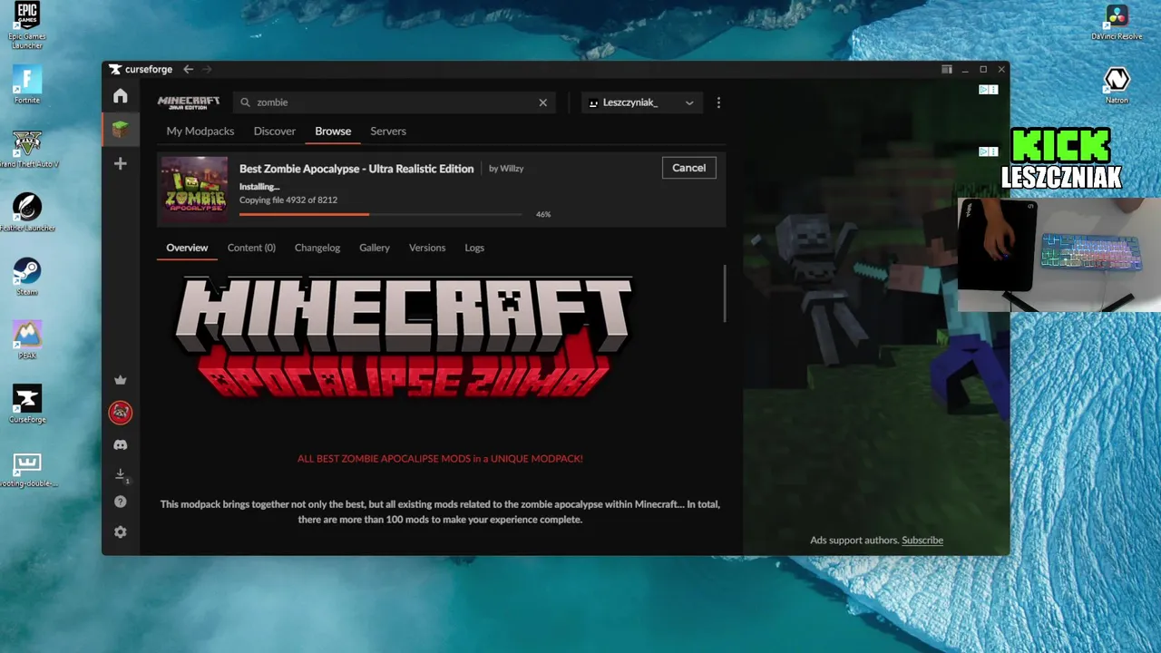Click the 46% progress label
This screenshot has height=653, width=1161.
pos(543,215)
